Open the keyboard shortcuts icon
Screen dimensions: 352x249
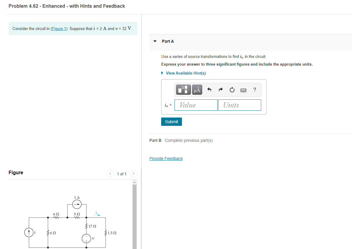tap(243, 90)
